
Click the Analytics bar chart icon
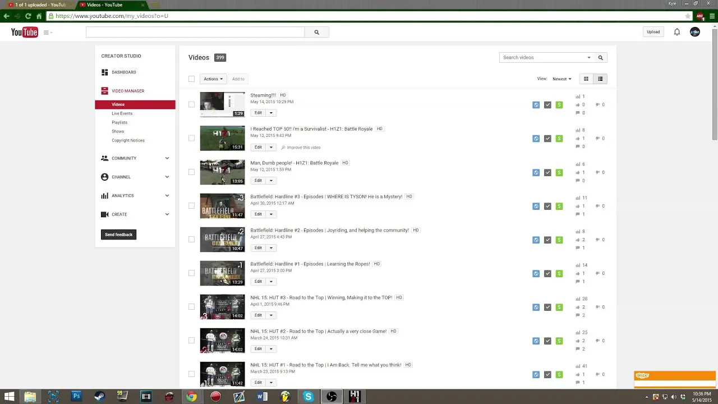pyautogui.click(x=104, y=196)
